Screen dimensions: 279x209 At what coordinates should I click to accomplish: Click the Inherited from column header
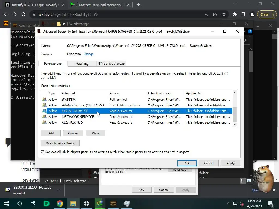[x=165, y=93]
